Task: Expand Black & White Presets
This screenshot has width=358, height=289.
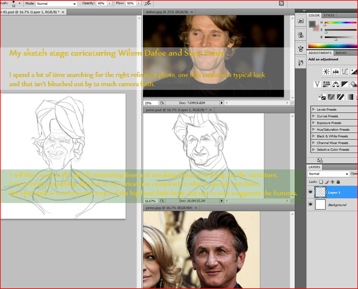Action: pyautogui.click(x=313, y=136)
